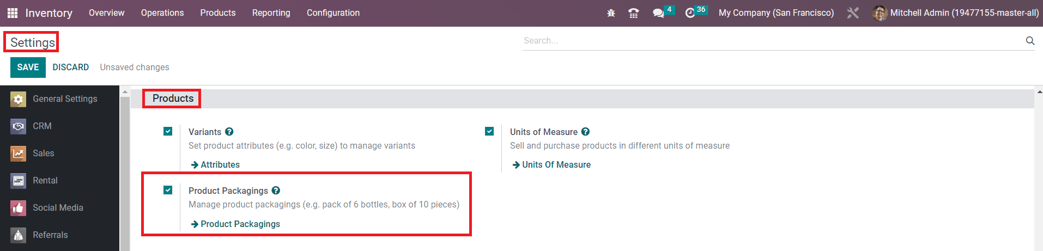Click the search magnifier icon
Image resolution: width=1043 pixels, height=251 pixels.
click(x=1030, y=41)
